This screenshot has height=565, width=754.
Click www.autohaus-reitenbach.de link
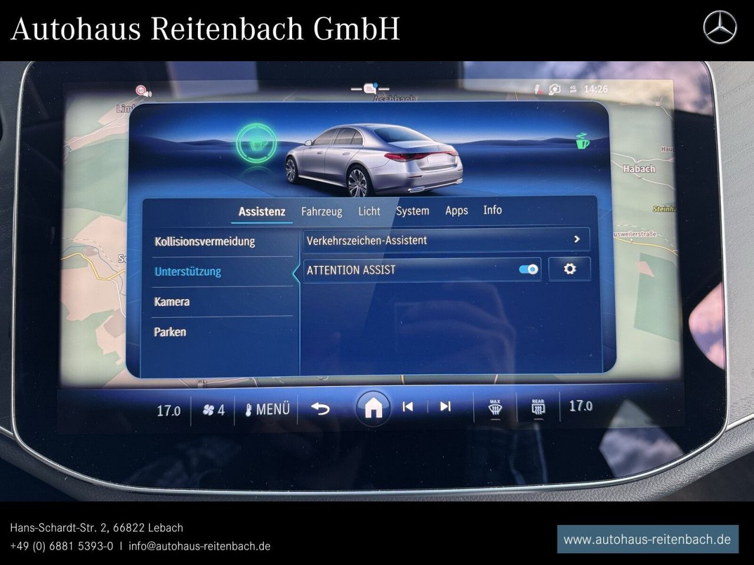tap(647, 539)
